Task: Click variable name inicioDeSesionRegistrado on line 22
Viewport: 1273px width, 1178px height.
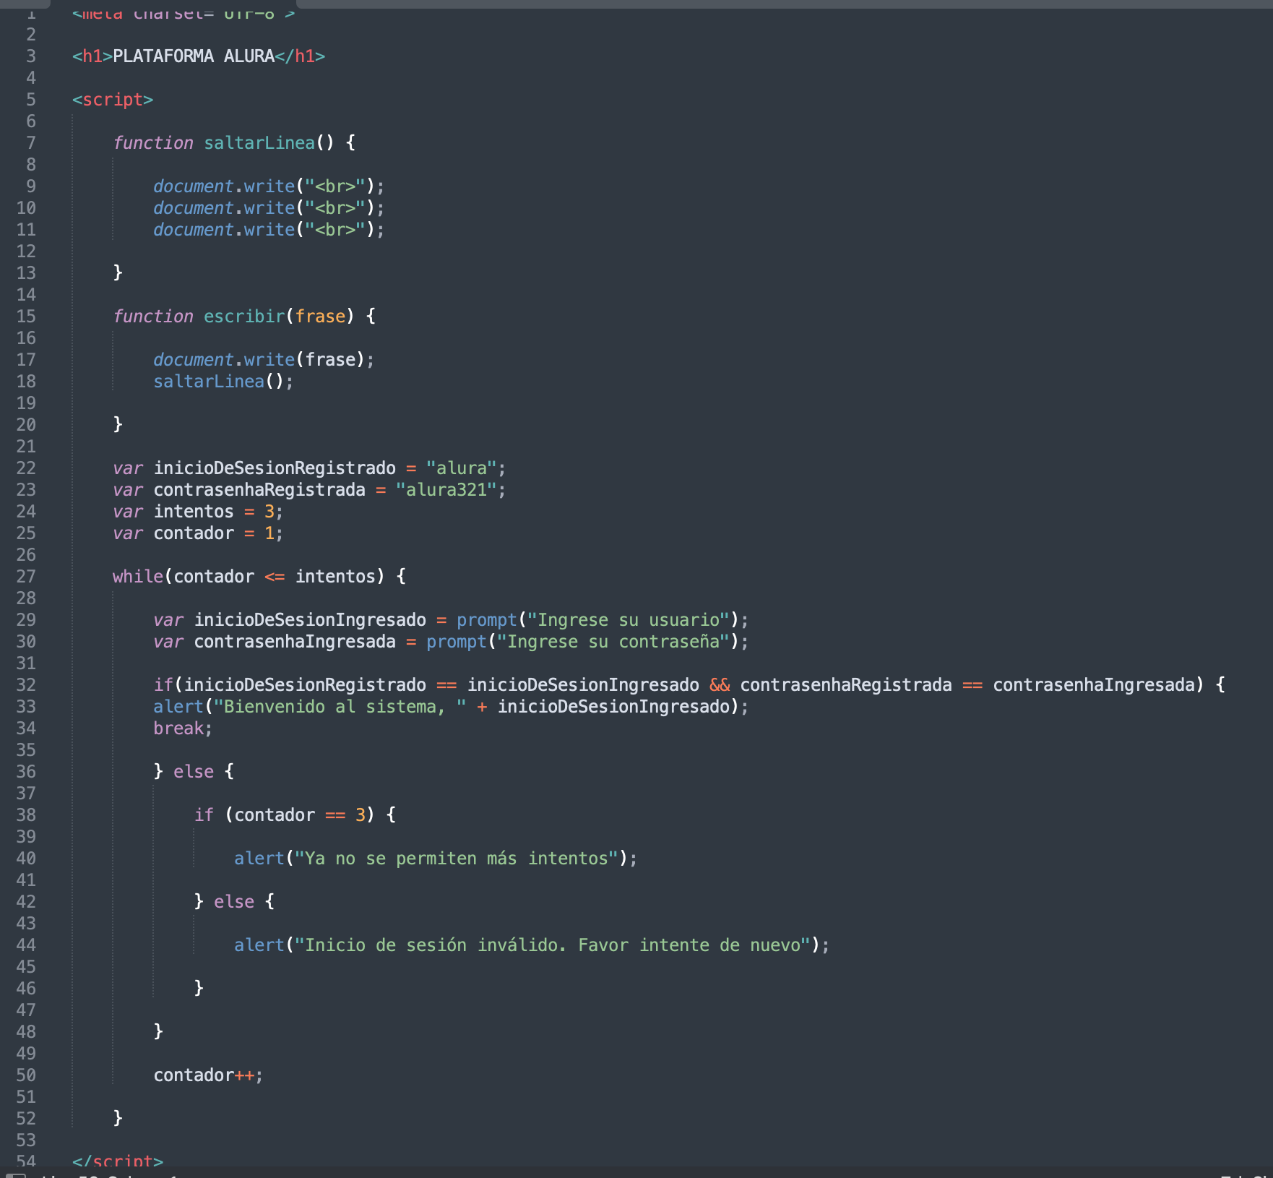Action: point(275,468)
